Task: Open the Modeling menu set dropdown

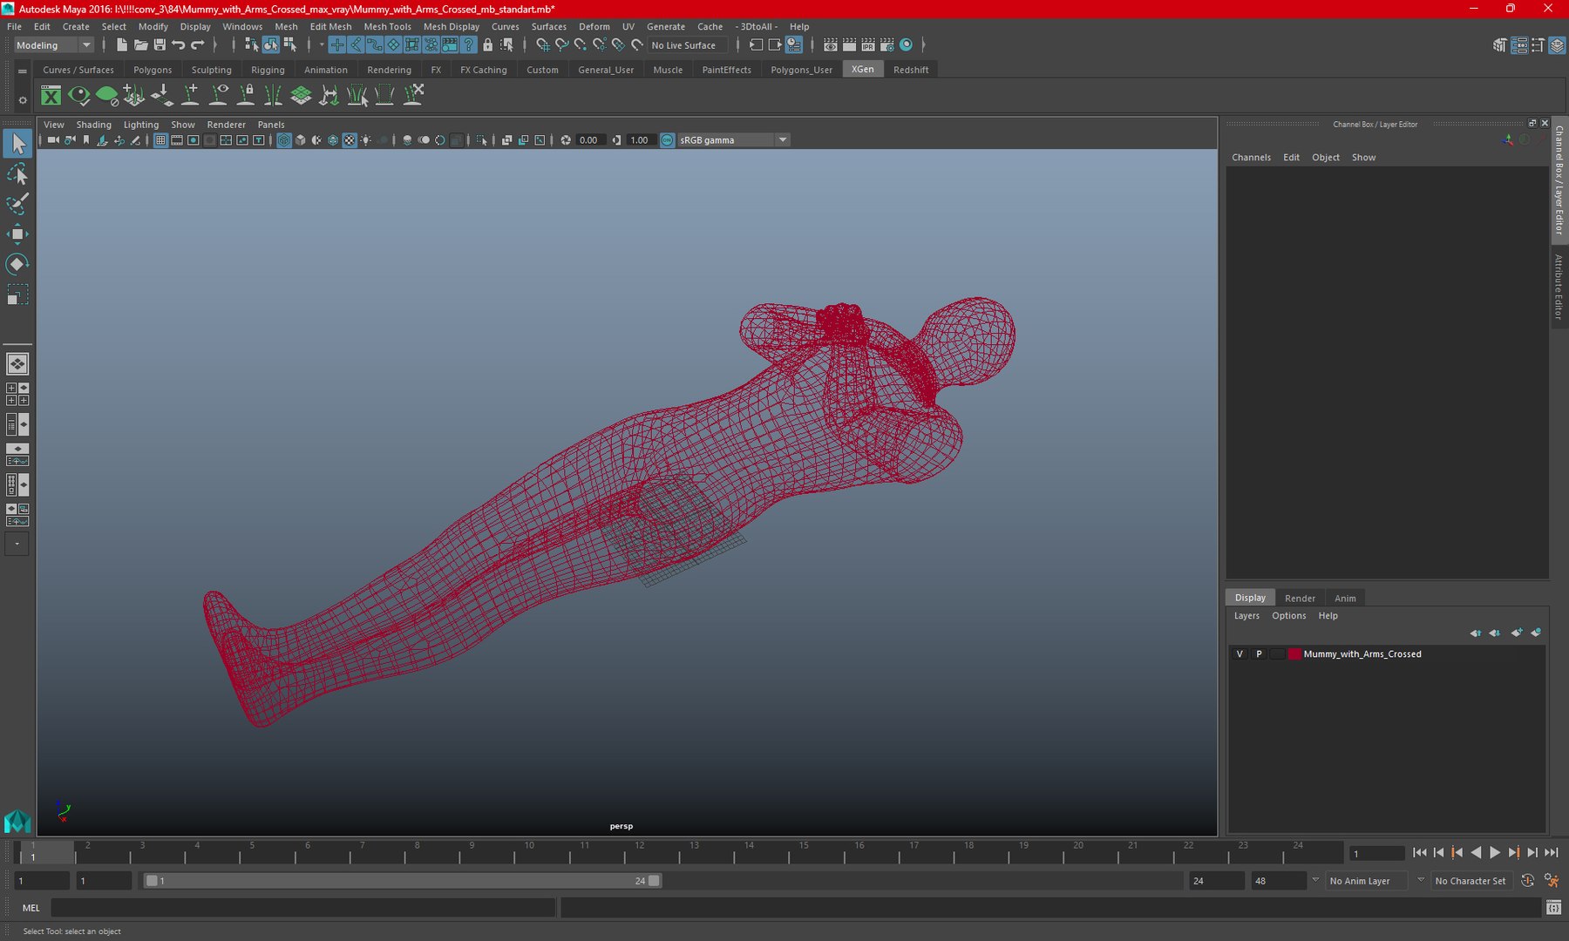Action: click(53, 45)
